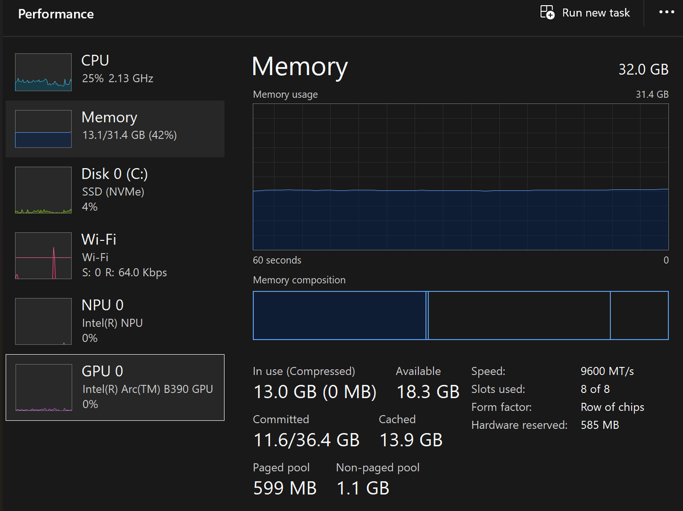Select the Wi-Fi mini graph thumbnail
Viewport: 683px width, 511px height.
coord(43,256)
